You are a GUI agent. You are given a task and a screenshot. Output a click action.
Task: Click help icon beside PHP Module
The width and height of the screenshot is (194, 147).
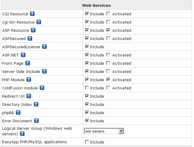coord(29,79)
